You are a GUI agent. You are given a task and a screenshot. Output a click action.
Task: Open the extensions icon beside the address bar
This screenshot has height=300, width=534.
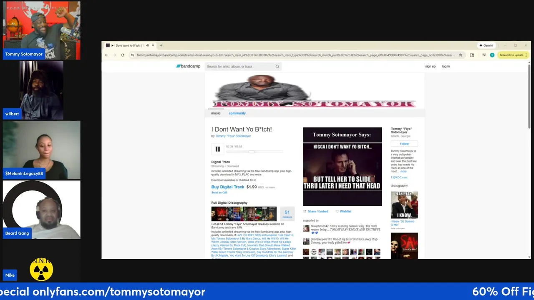point(472,55)
